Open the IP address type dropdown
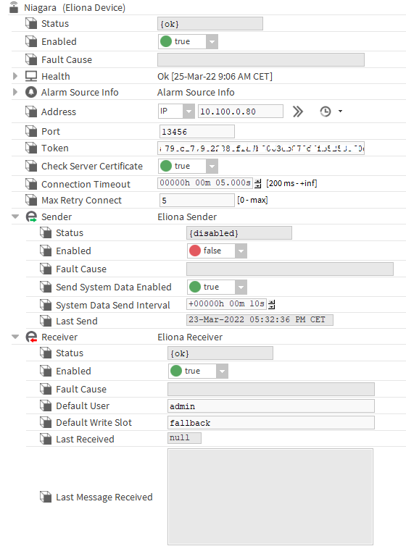Screen dimensions: 406x546 point(176,112)
